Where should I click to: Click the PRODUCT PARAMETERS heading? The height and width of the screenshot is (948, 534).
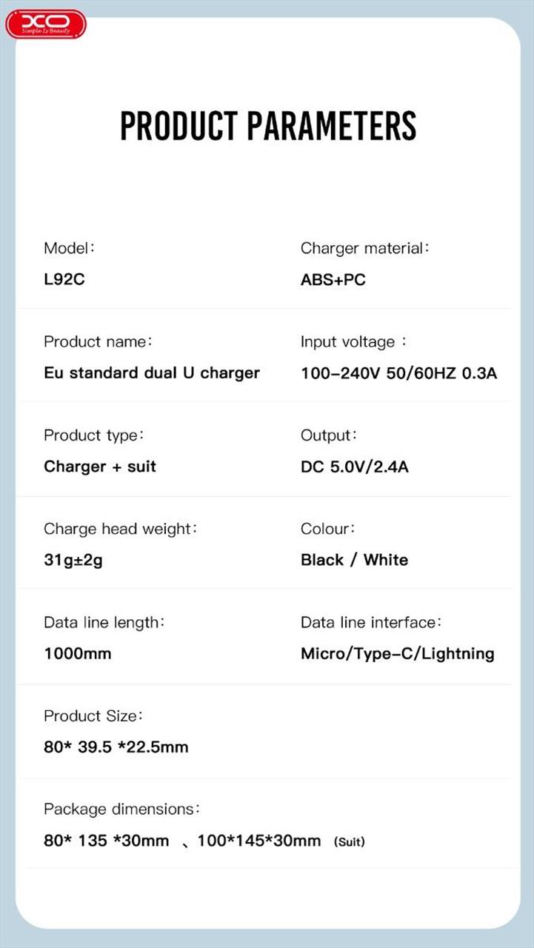pyautogui.click(x=267, y=125)
